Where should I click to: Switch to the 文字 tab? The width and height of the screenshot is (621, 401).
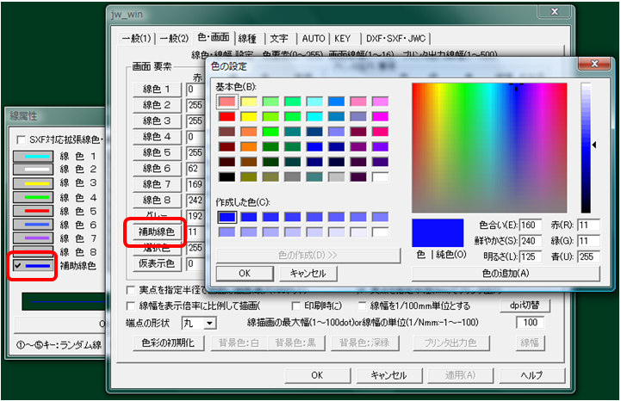click(x=278, y=38)
